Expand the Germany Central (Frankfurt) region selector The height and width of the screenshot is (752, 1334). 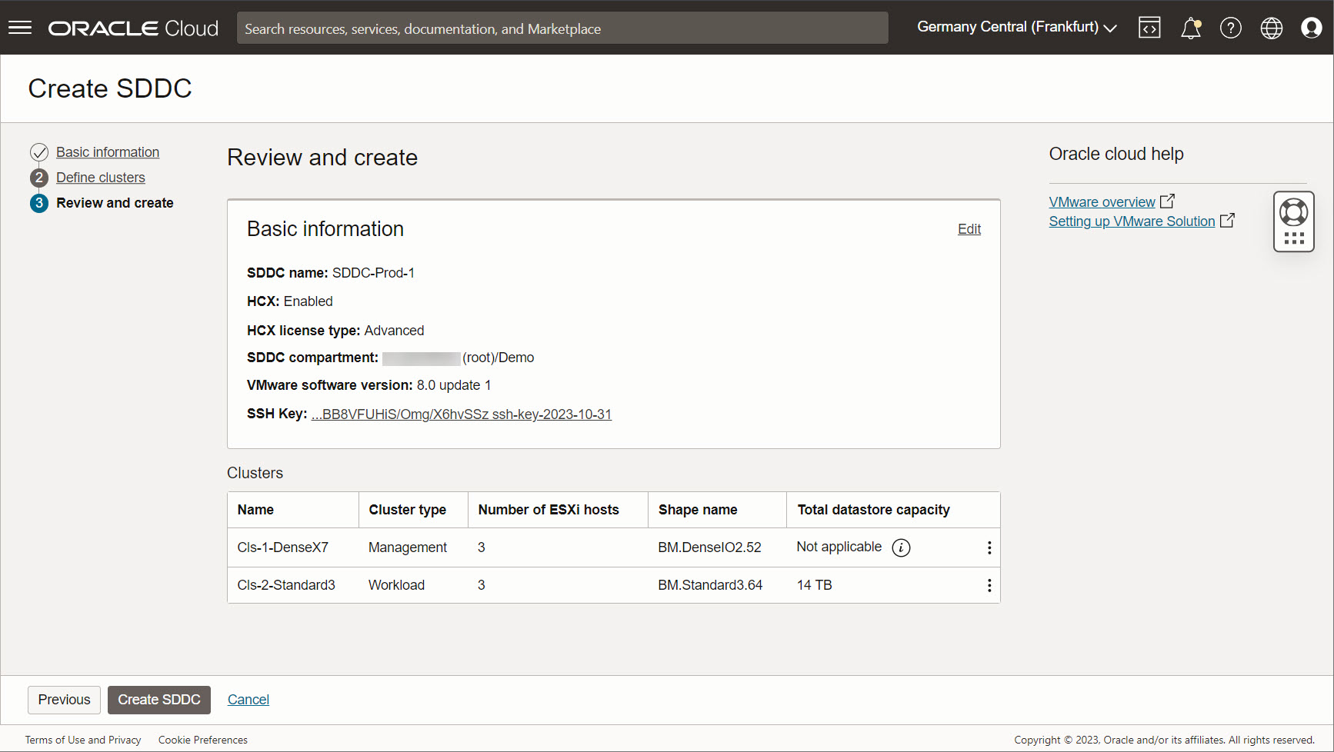(x=1017, y=27)
